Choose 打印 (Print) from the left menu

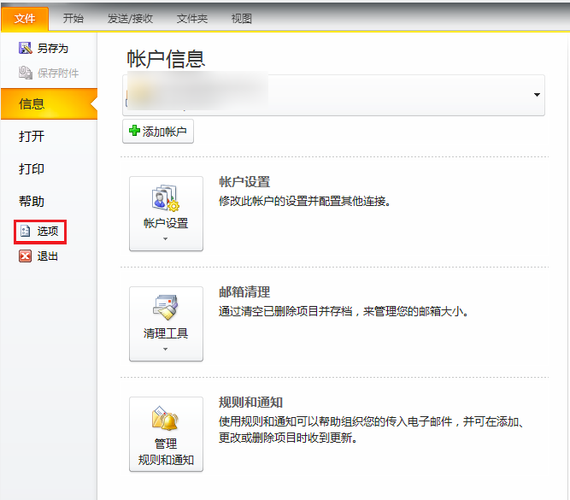click(x=32, y=169)
